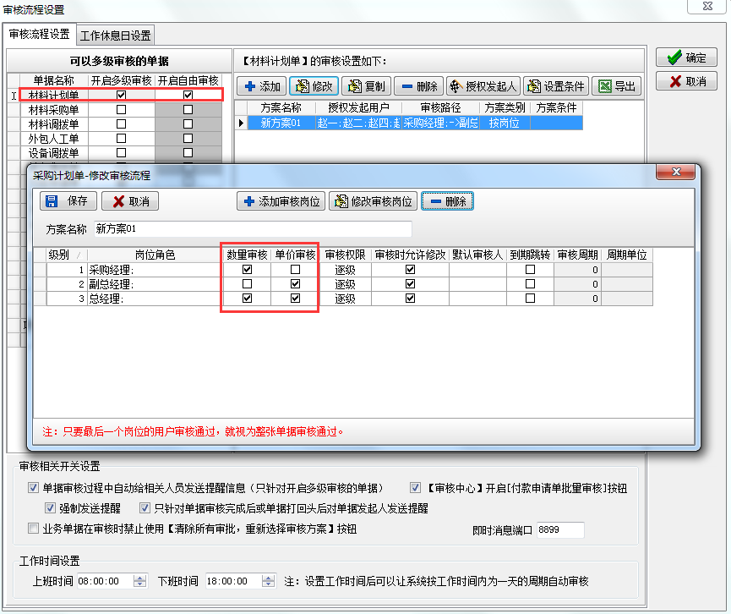Increase 上班时间 using the spinner arrow

[x=139, y=578]
